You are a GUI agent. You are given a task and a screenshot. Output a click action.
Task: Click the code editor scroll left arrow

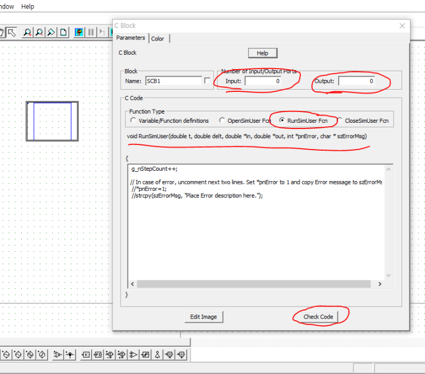click(133, 284)
